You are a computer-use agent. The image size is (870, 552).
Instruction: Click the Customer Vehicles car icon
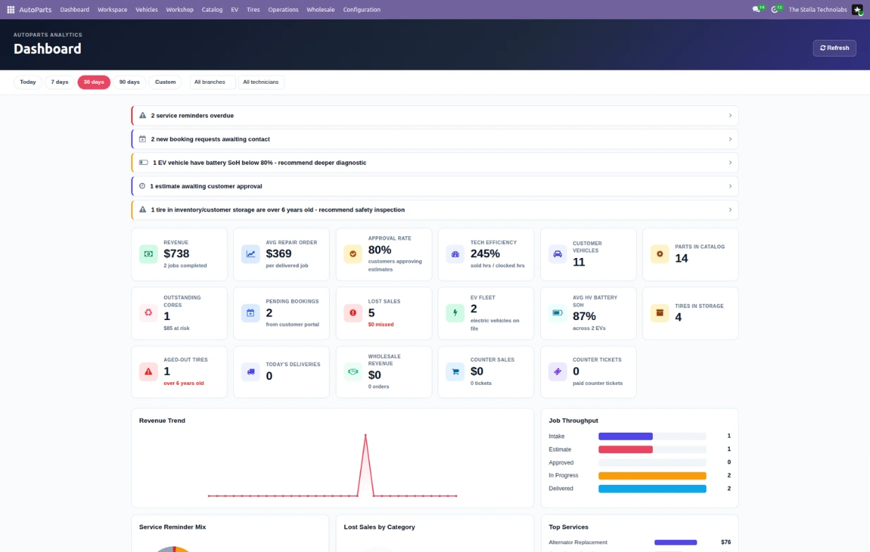[557, 254]
